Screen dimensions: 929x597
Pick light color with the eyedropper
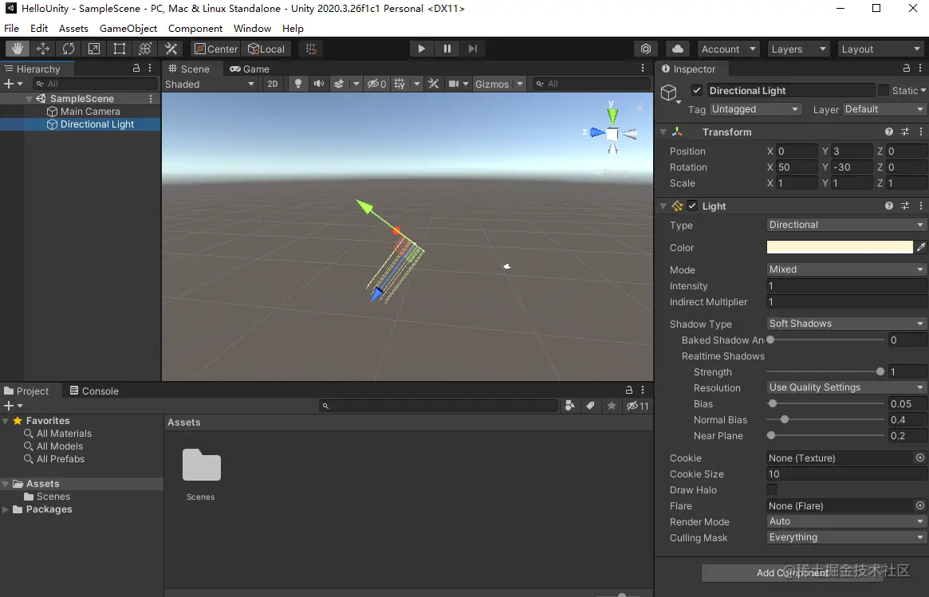coord(921,247)
